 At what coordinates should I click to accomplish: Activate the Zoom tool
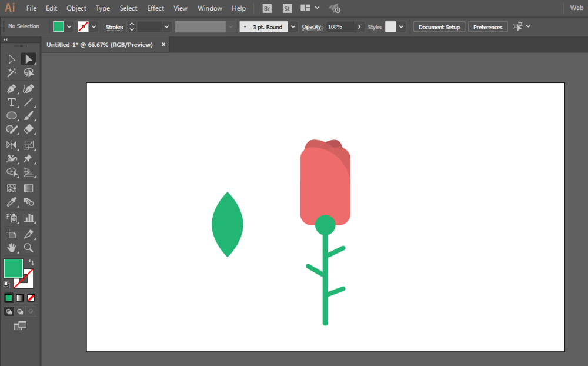(x=28, y=248)
